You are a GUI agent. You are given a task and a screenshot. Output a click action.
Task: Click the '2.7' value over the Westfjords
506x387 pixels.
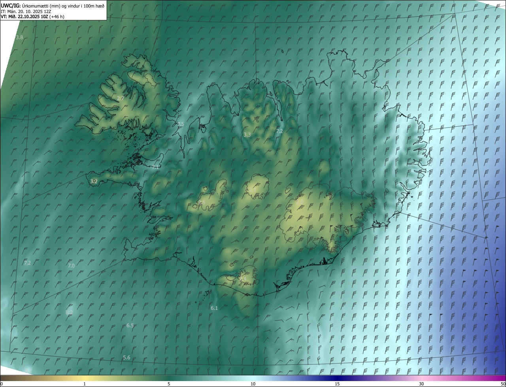(x=121, y=98)
